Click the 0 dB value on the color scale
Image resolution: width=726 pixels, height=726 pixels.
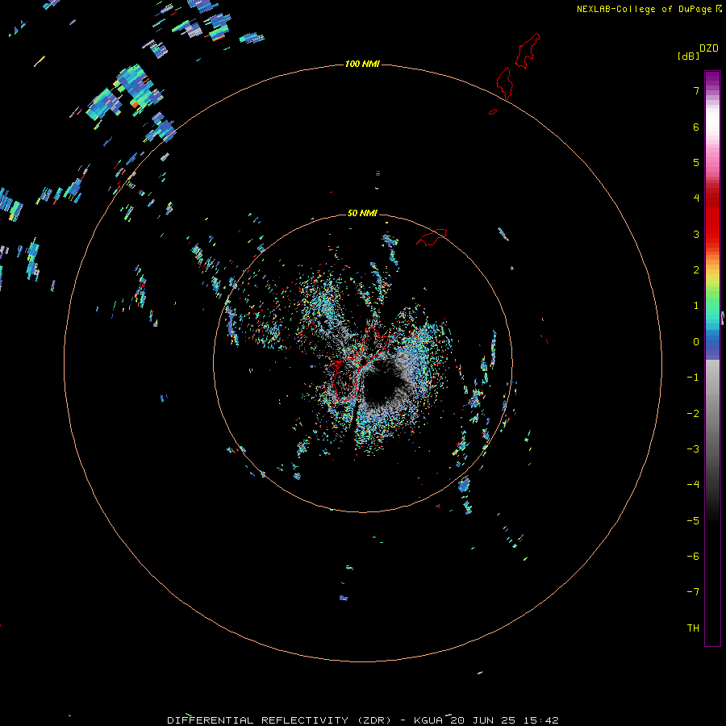(696, 342)
